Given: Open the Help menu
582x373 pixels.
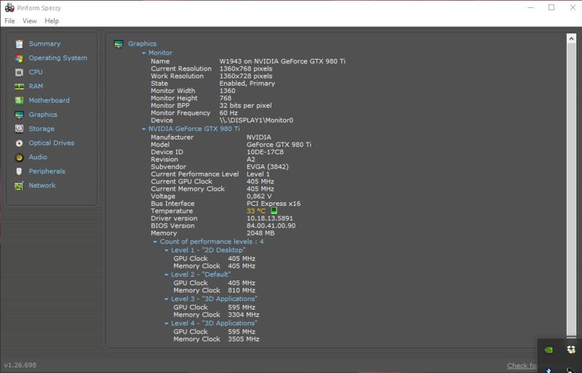Looking at the screenshot, I should point(52,21).
